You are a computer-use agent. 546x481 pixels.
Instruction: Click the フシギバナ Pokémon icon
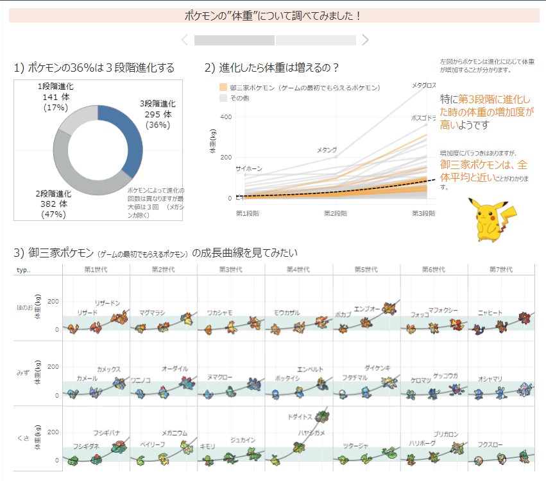tap(120, 445)
